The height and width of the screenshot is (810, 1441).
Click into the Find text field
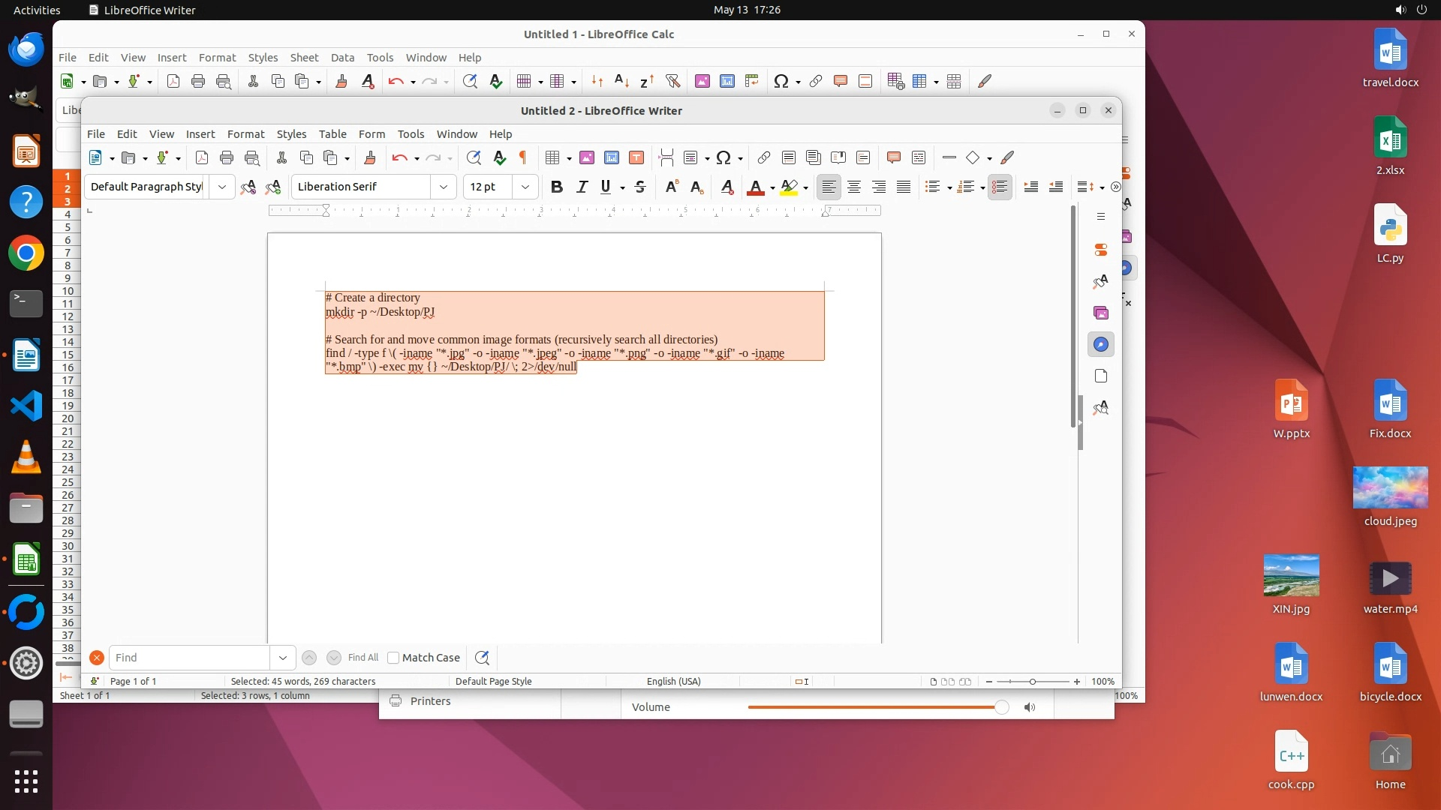[x=189, y=658]
